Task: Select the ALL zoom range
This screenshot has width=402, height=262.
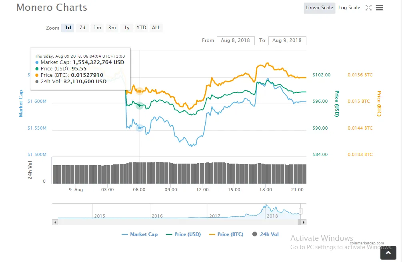Action: pos(156,28)
